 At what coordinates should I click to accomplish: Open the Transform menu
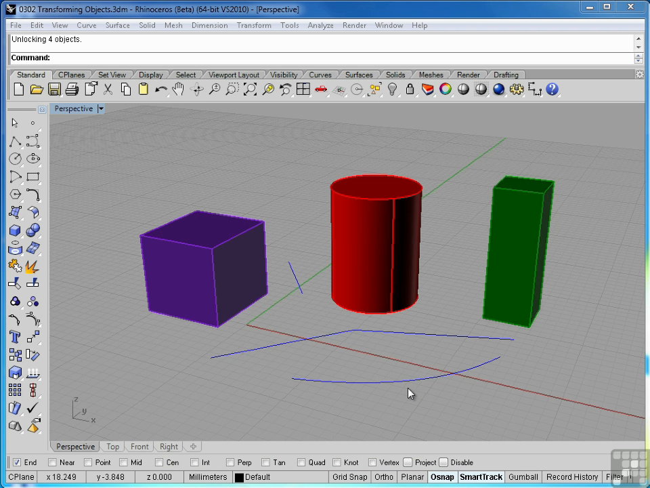point(254,25)
